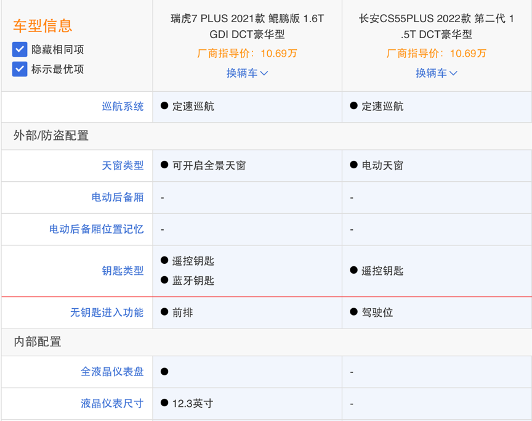Click the 蓝牙钥匙 entry for 瑞虎7 PLUS
This screenshot has width=532, height=421.
click(x=193, y=280)
